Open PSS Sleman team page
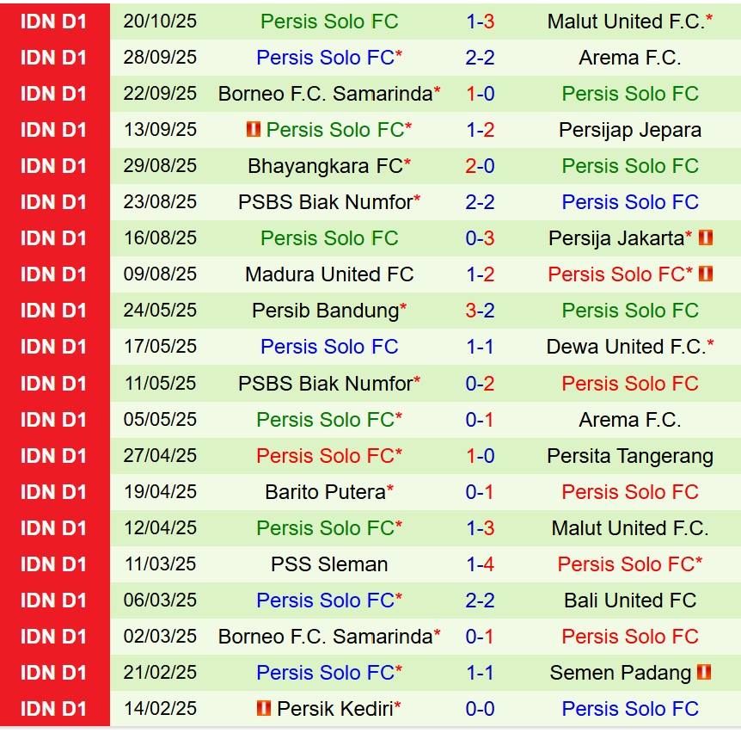 point(329,564)
